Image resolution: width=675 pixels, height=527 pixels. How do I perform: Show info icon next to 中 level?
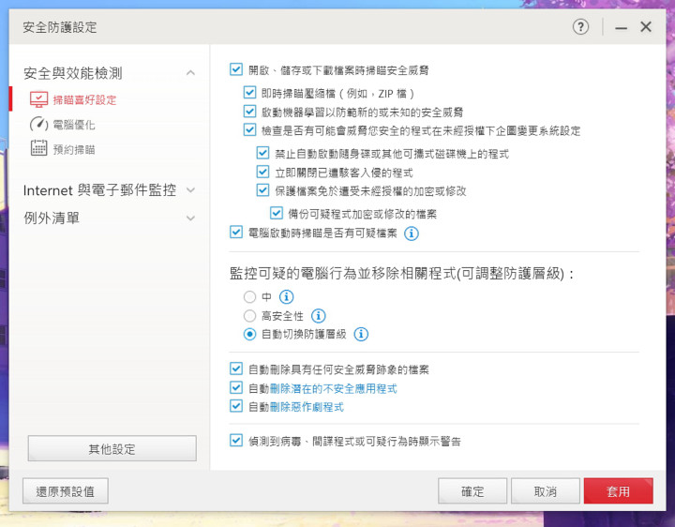point(286,296)
